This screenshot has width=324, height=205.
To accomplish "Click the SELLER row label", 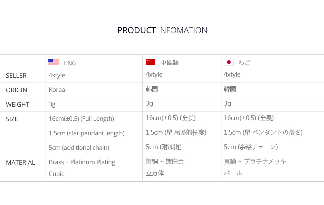I will pos(16,76).
